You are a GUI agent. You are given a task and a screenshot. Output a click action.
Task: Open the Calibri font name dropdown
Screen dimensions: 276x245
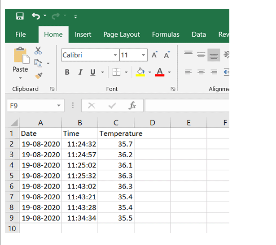click(x=115, y=55)
